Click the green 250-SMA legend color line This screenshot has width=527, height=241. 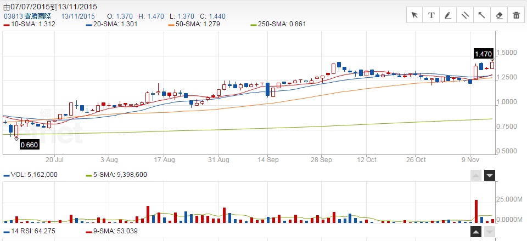pyautogui.click(x=253, y=25)
